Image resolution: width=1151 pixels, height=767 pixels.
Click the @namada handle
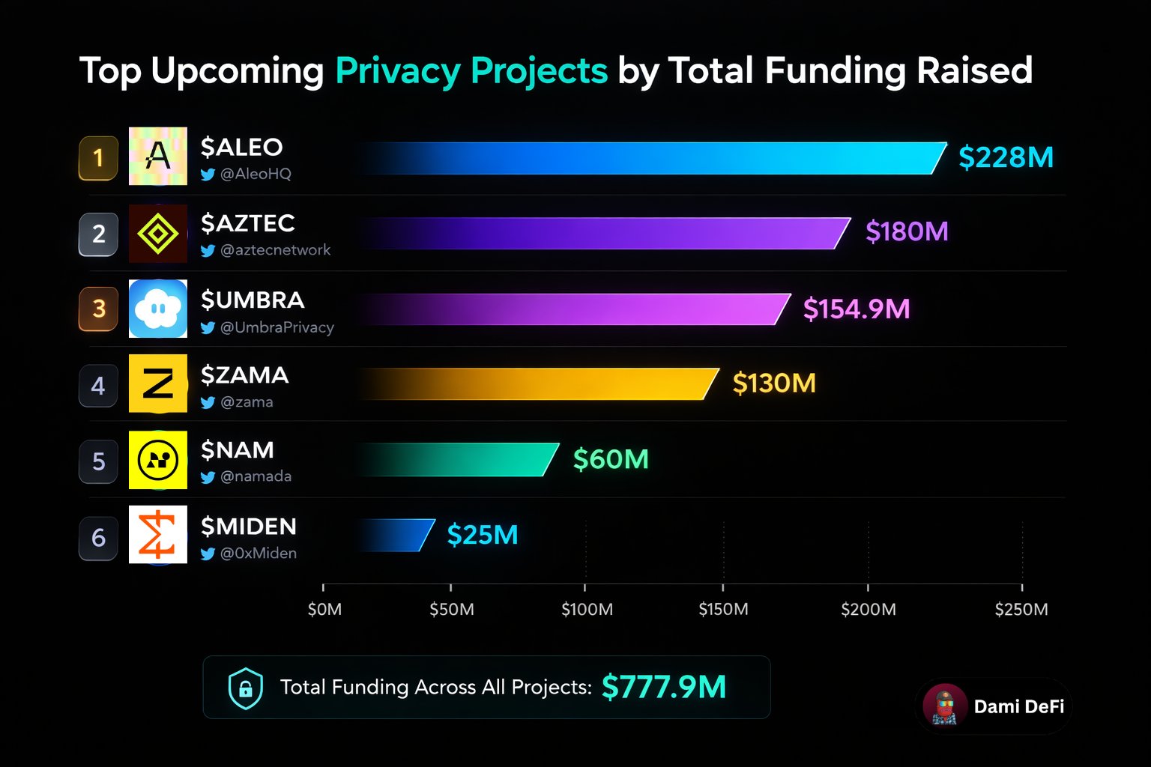(256, 476)
